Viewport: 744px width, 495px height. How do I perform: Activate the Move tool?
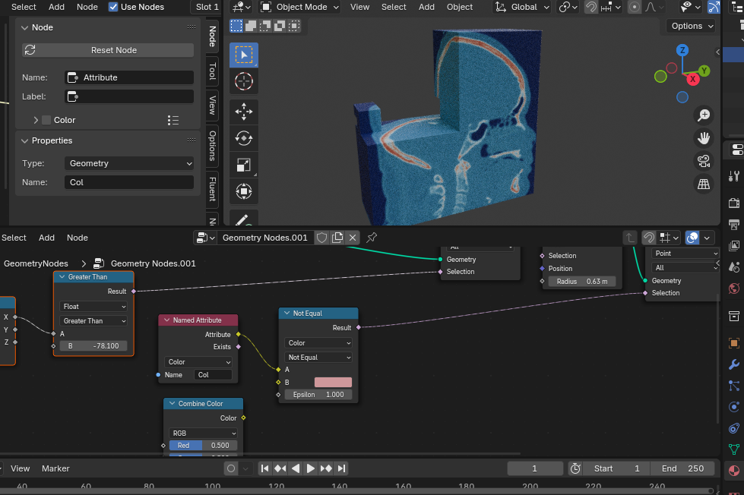243,112
